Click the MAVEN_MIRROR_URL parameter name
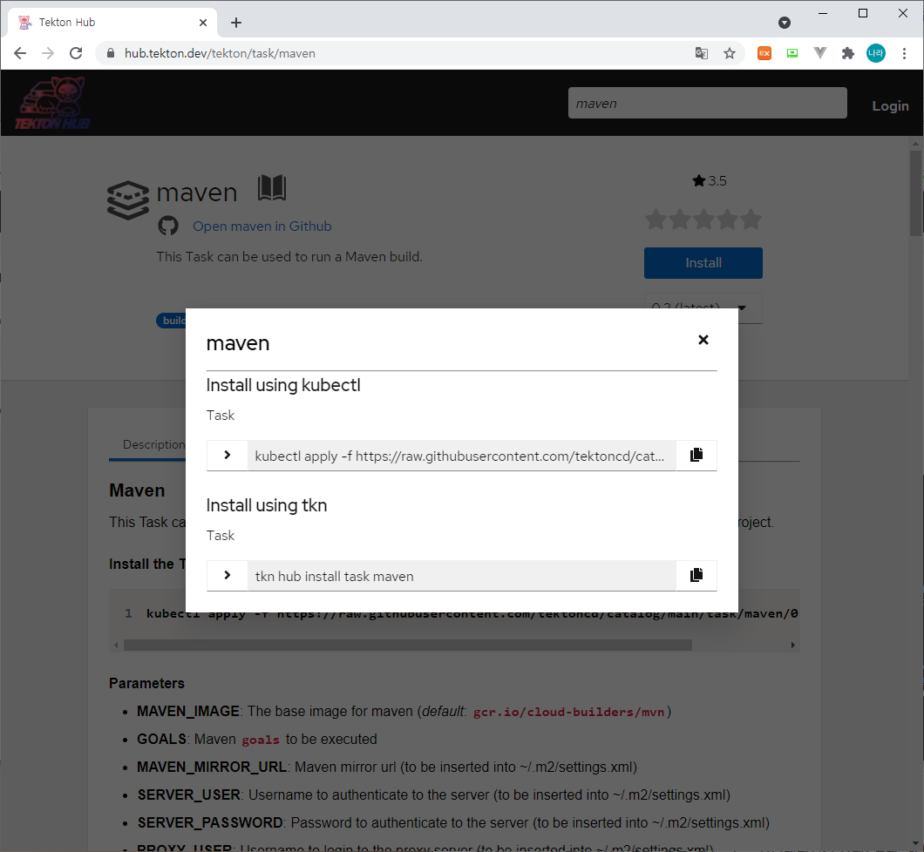Image resolution: width=924 pixels, height=852 pixels. coord(212,767)
